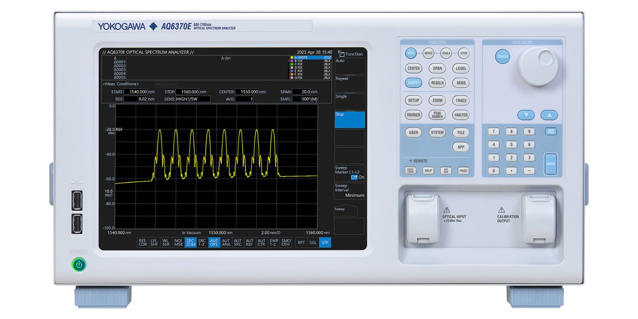The image size is (638, 319).
Task: Hit the USER key
Action: [414, 133]
